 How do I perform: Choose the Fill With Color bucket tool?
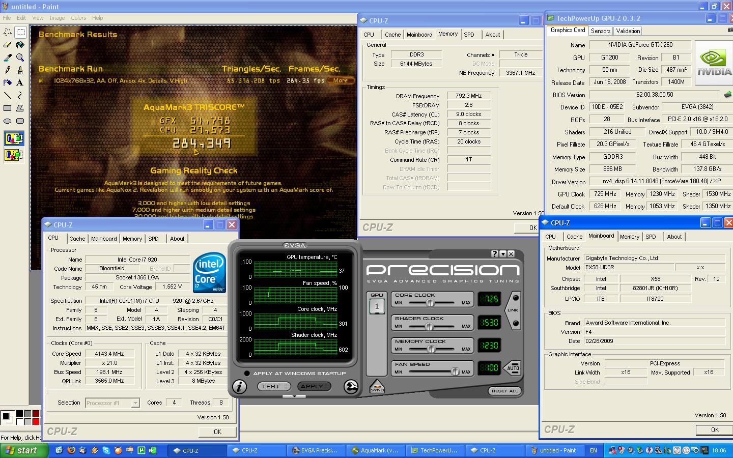[20, 45]
